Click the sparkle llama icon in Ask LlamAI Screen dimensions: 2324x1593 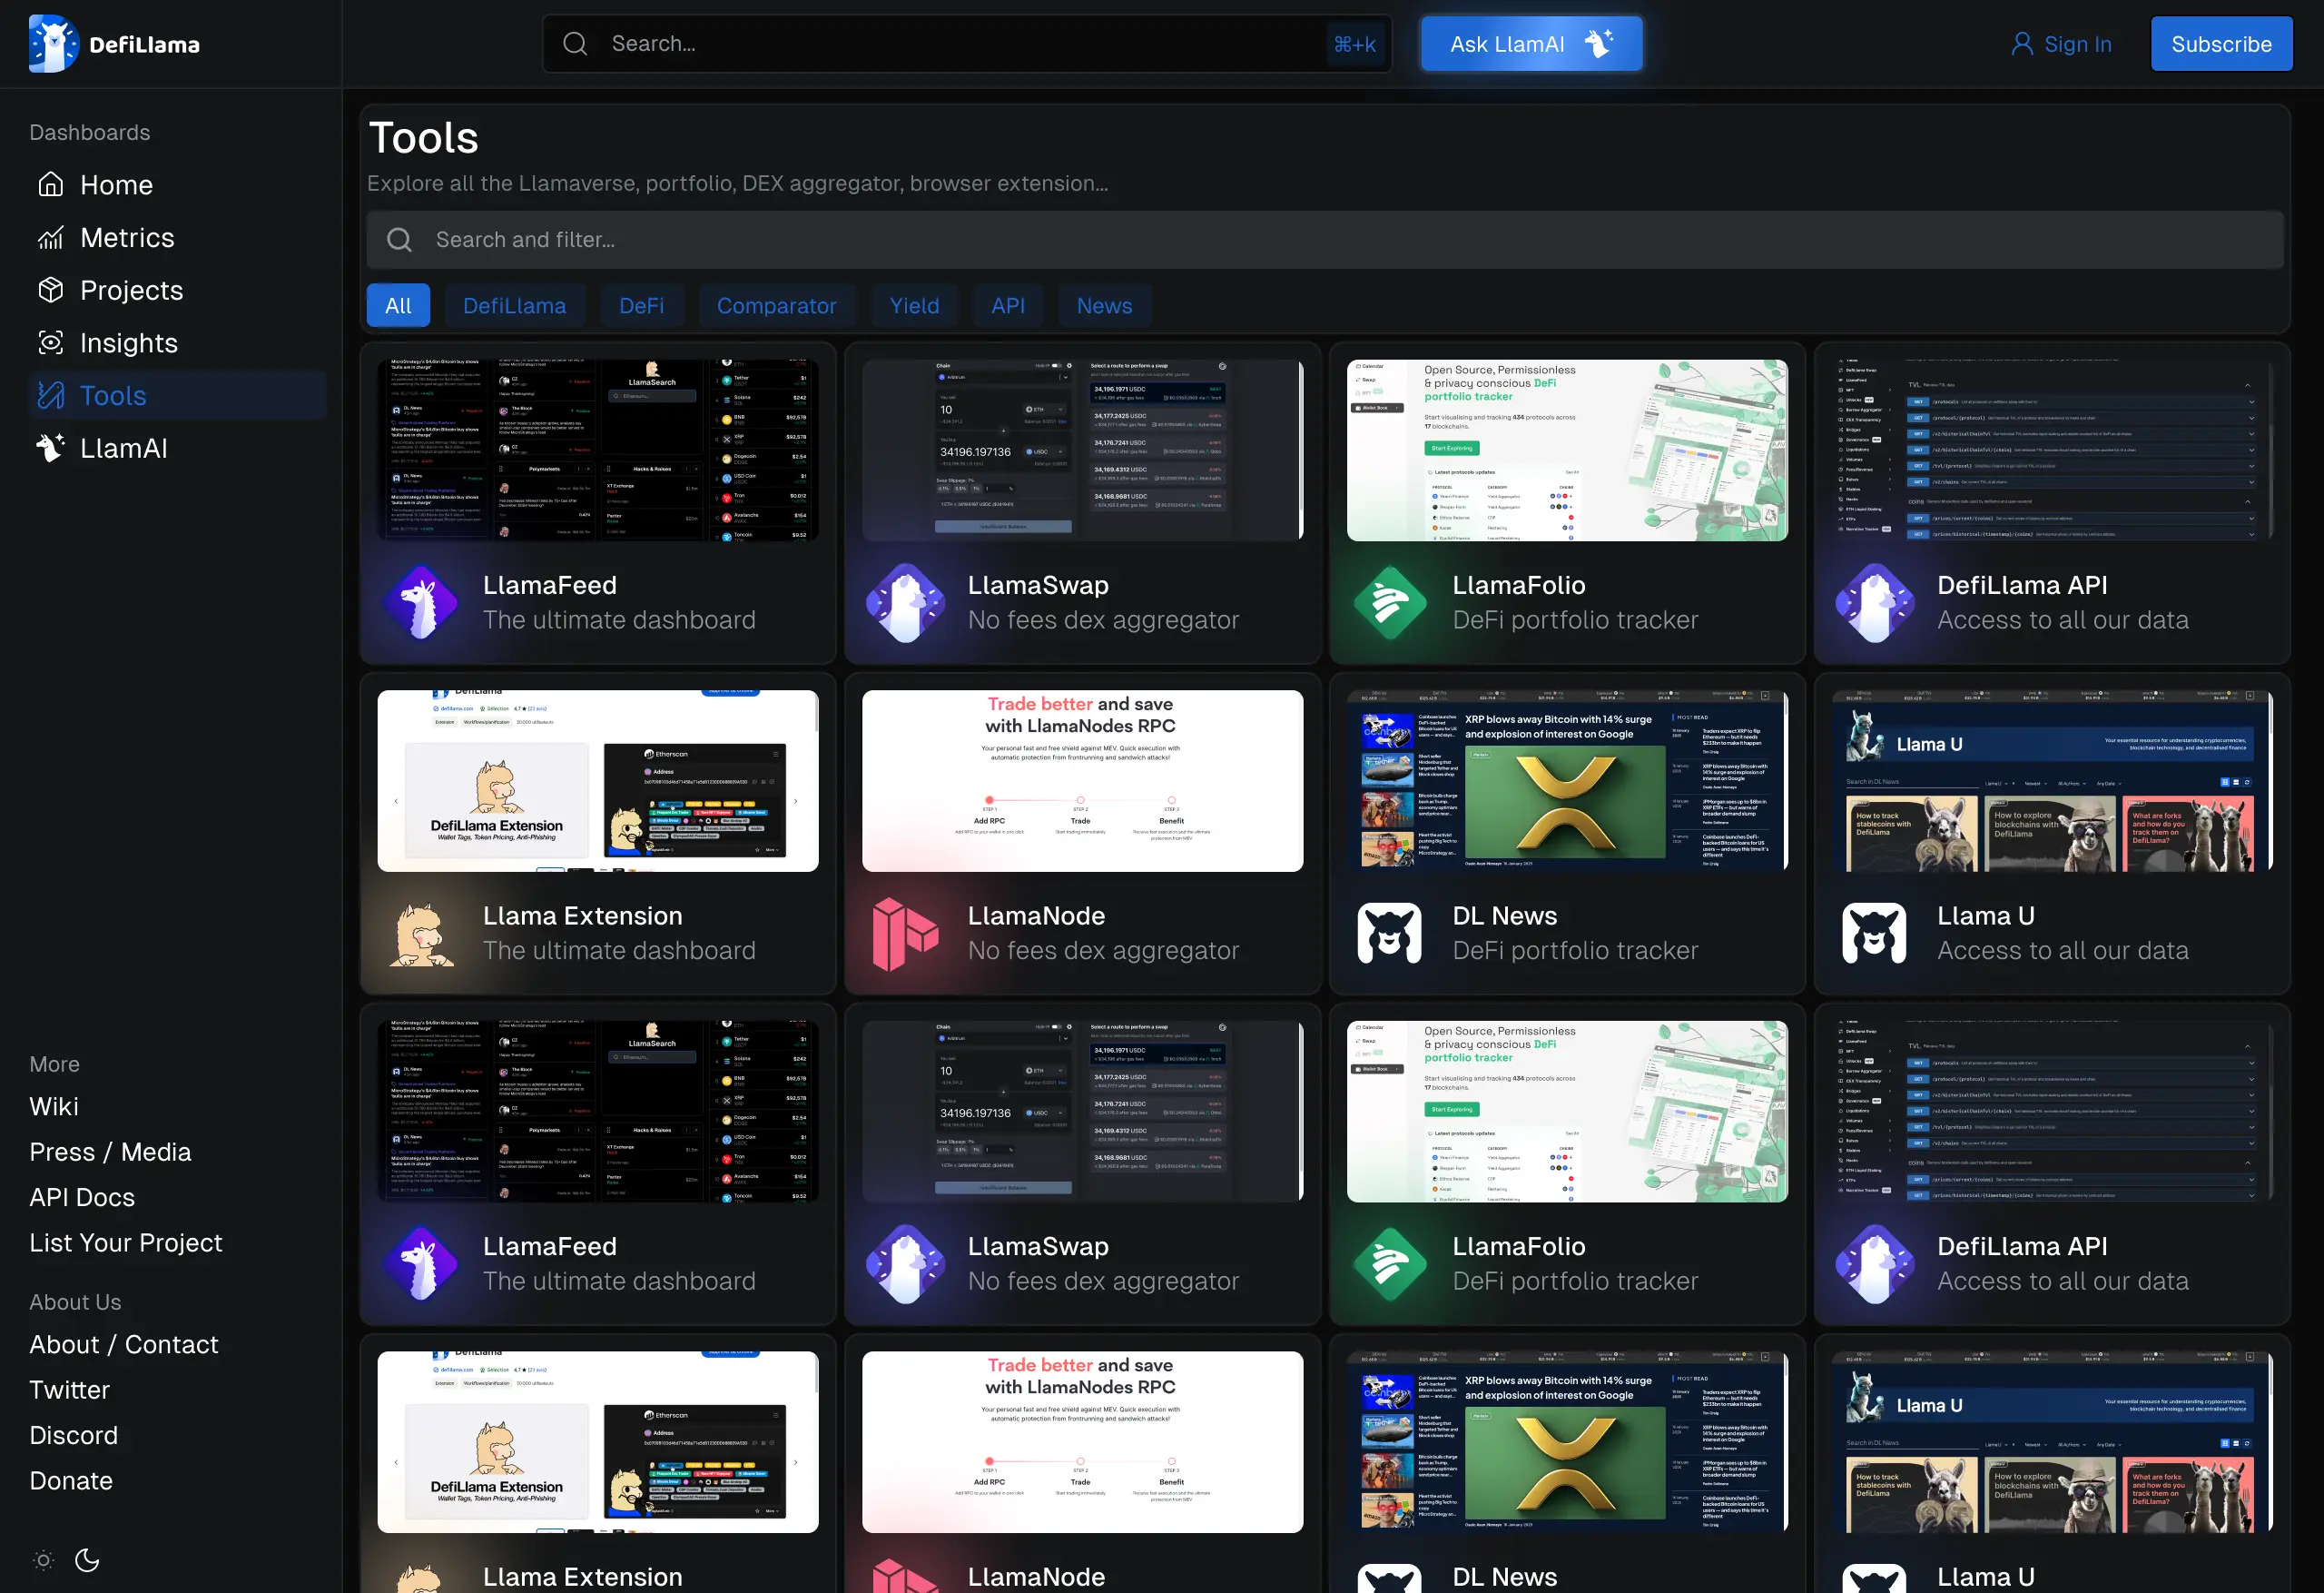(x=1599, y=43)
